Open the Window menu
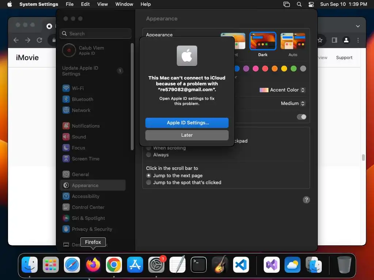This screenshot has height=280, width=374. (x=124, y=4)
